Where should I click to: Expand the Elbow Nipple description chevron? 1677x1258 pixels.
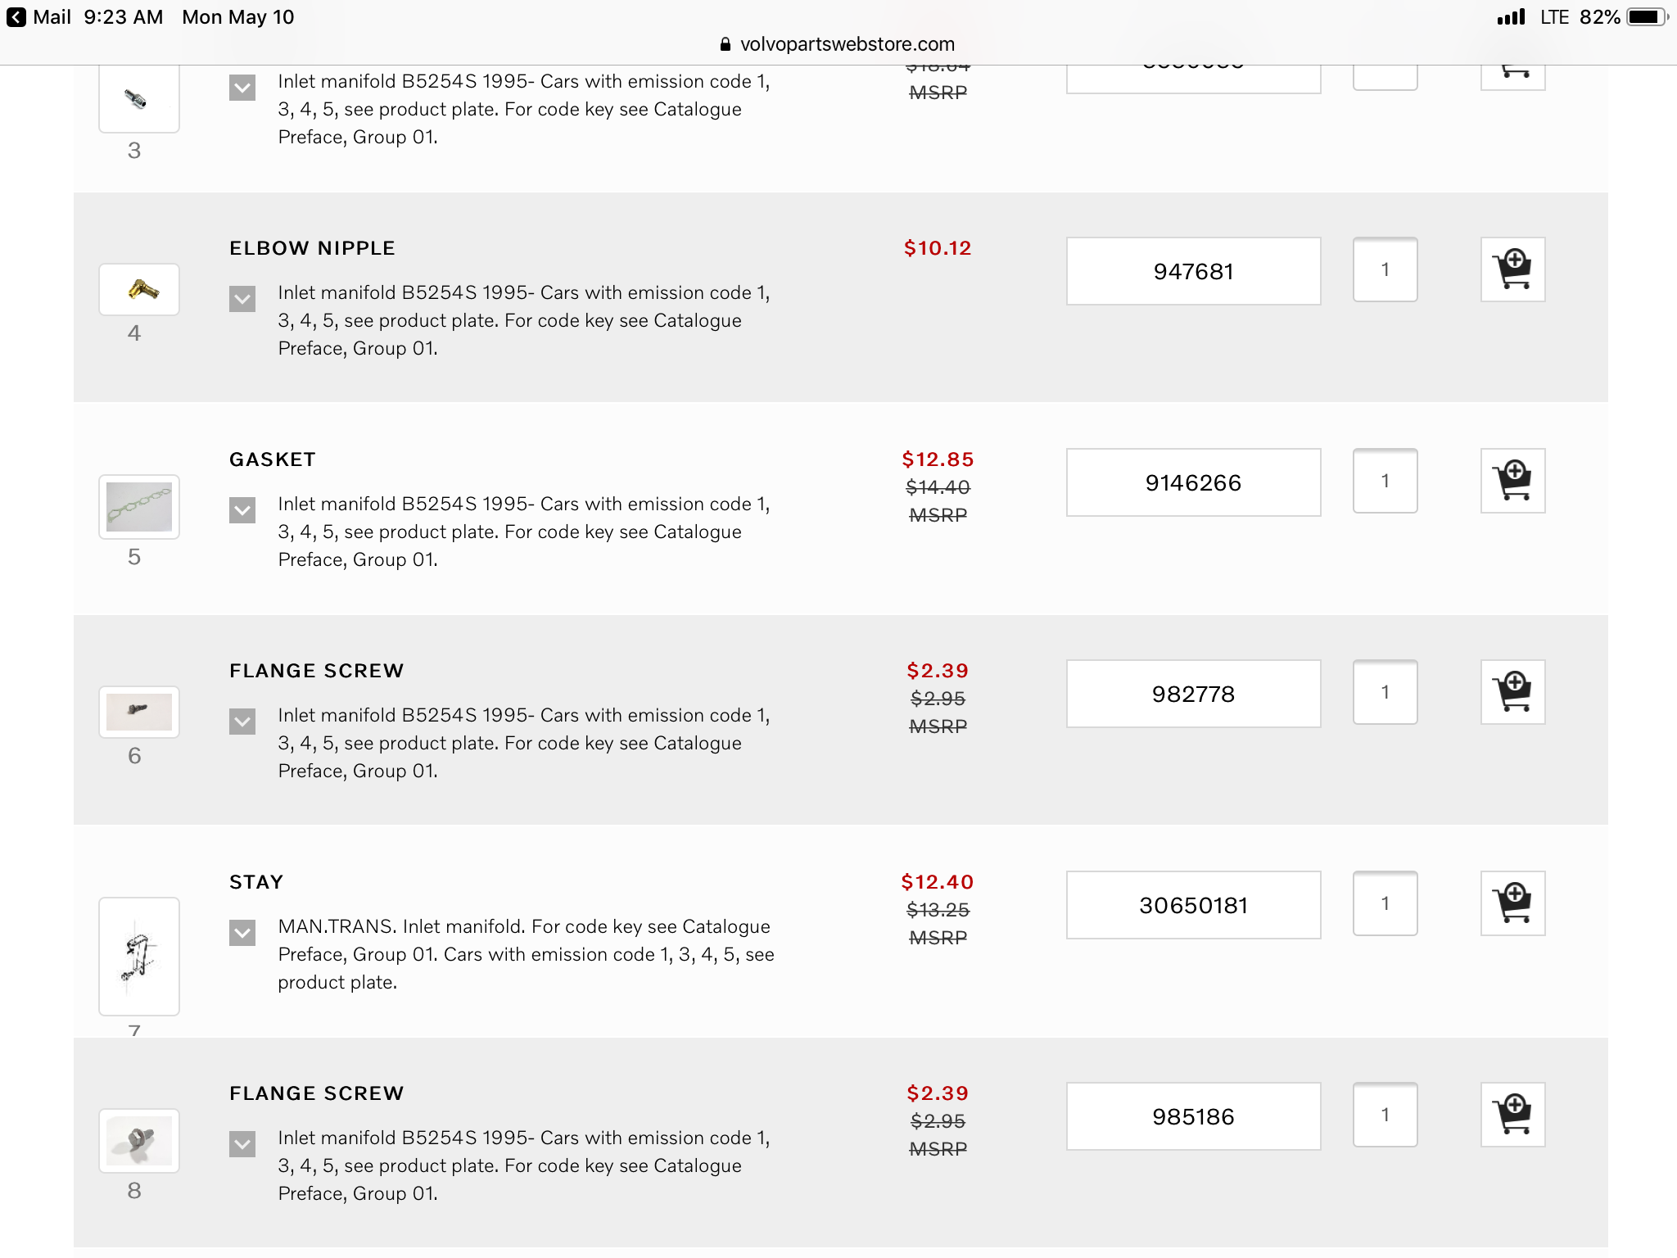coord(242,299)
